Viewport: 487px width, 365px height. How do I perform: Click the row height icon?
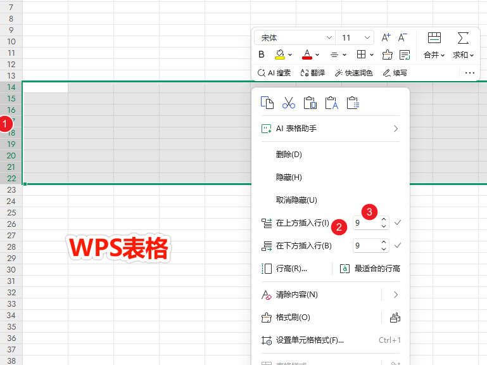point(266,269)
